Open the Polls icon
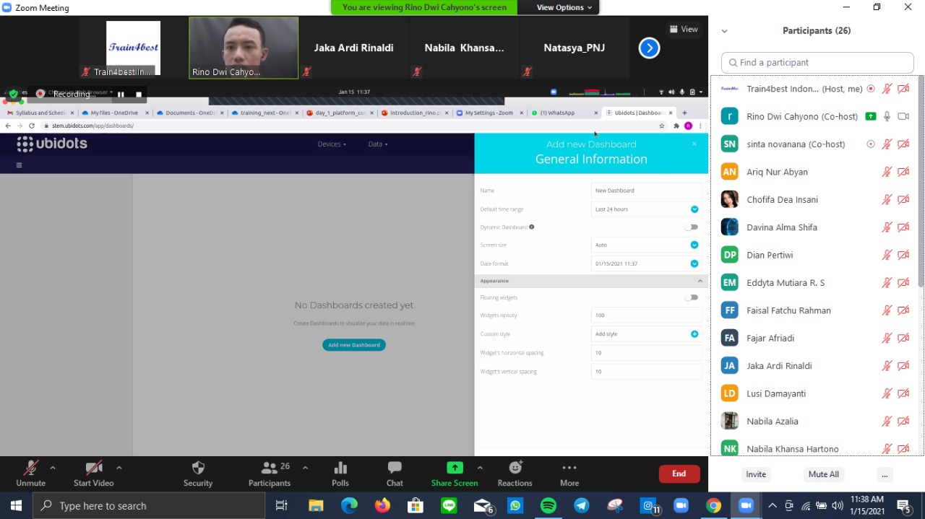The image size is (925, 519). [340, 468]
